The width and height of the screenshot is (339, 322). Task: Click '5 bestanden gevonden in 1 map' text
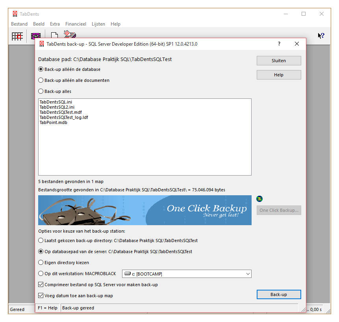71,181
